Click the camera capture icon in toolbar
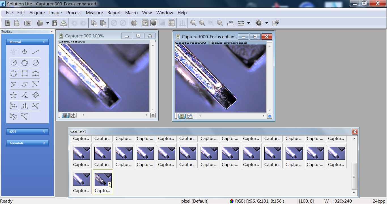387x204 pixels. click(28, 23)
